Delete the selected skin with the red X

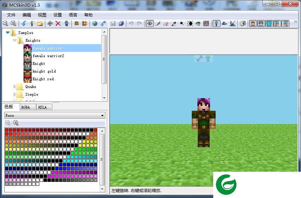pos(58,23)
